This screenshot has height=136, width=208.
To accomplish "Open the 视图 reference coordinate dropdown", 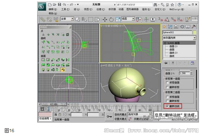I will pos(133,19).
